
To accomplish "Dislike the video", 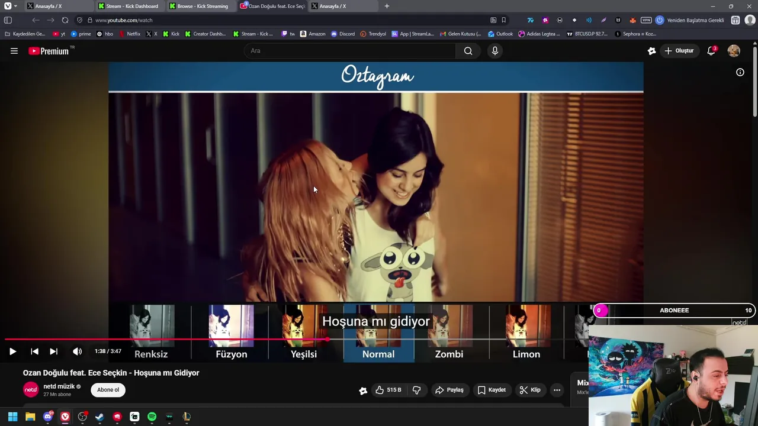I will click(417, 390).
